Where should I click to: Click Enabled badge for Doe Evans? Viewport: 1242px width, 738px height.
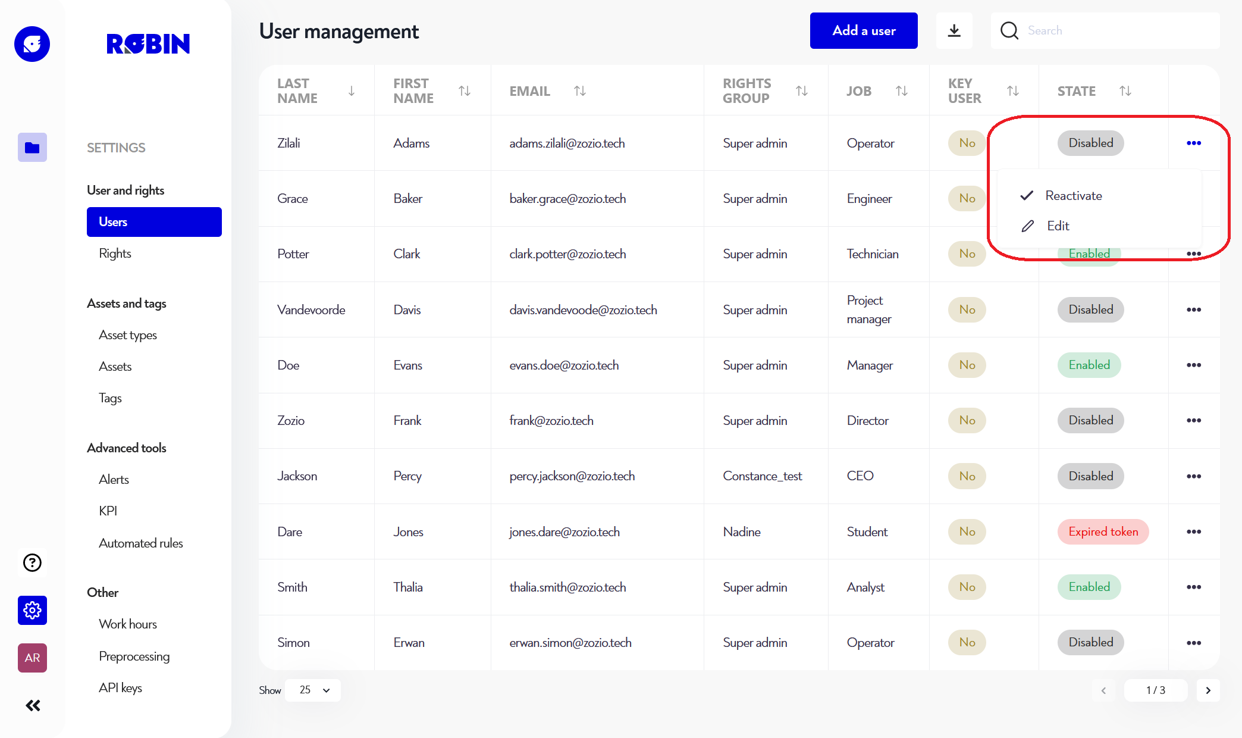(1089, 365)
